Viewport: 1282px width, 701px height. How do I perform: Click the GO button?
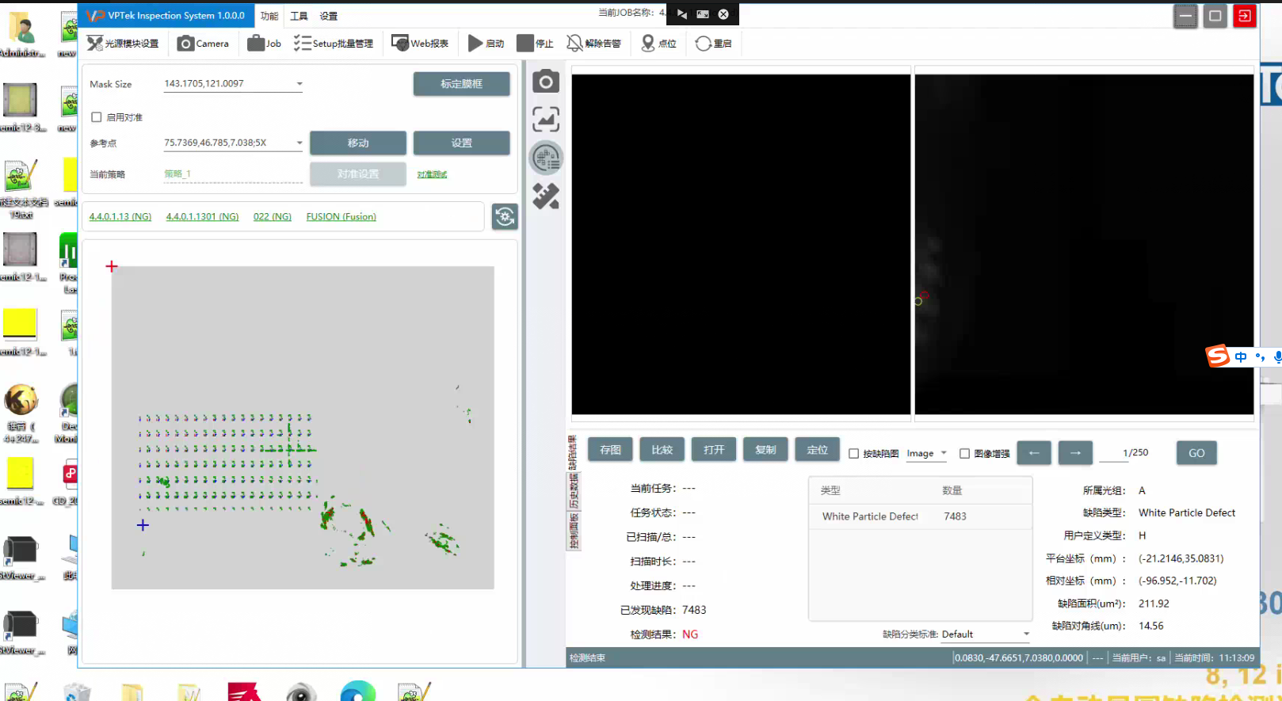pyautogui.click(x=1196, y=453)
